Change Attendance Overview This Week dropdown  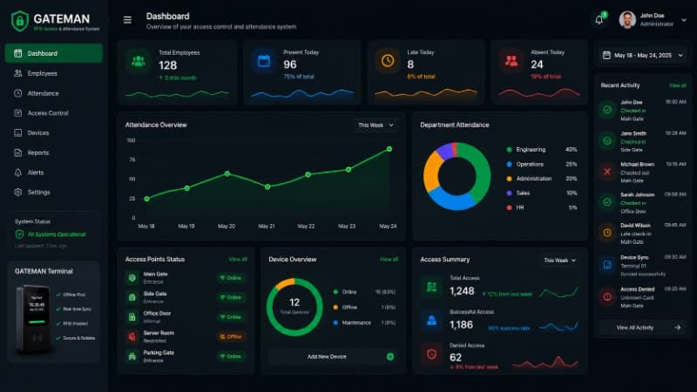(x=376, y=125)
